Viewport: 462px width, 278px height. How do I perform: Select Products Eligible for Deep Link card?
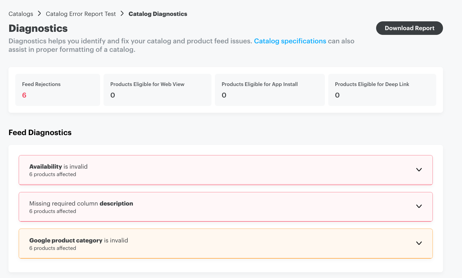382,90
